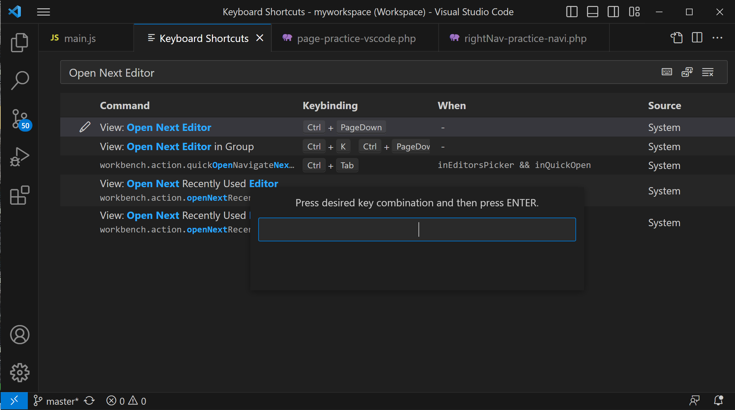Toggle secondary side bar layout button

point(613,12)
